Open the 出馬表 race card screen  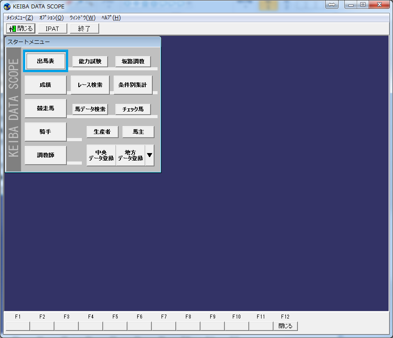(46, 61)
